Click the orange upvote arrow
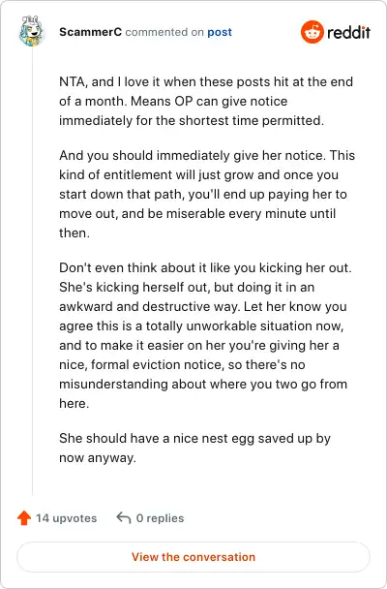This screenshot has height=589, width=387. (x=24, y=518)
